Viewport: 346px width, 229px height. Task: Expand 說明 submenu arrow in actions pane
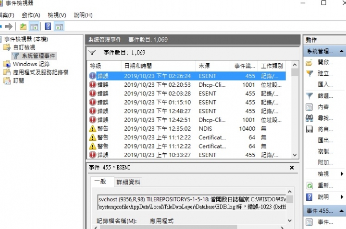[x=342, y=197]
